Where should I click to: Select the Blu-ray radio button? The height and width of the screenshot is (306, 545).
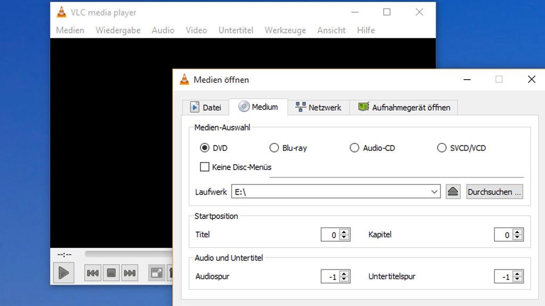[274, 148]
